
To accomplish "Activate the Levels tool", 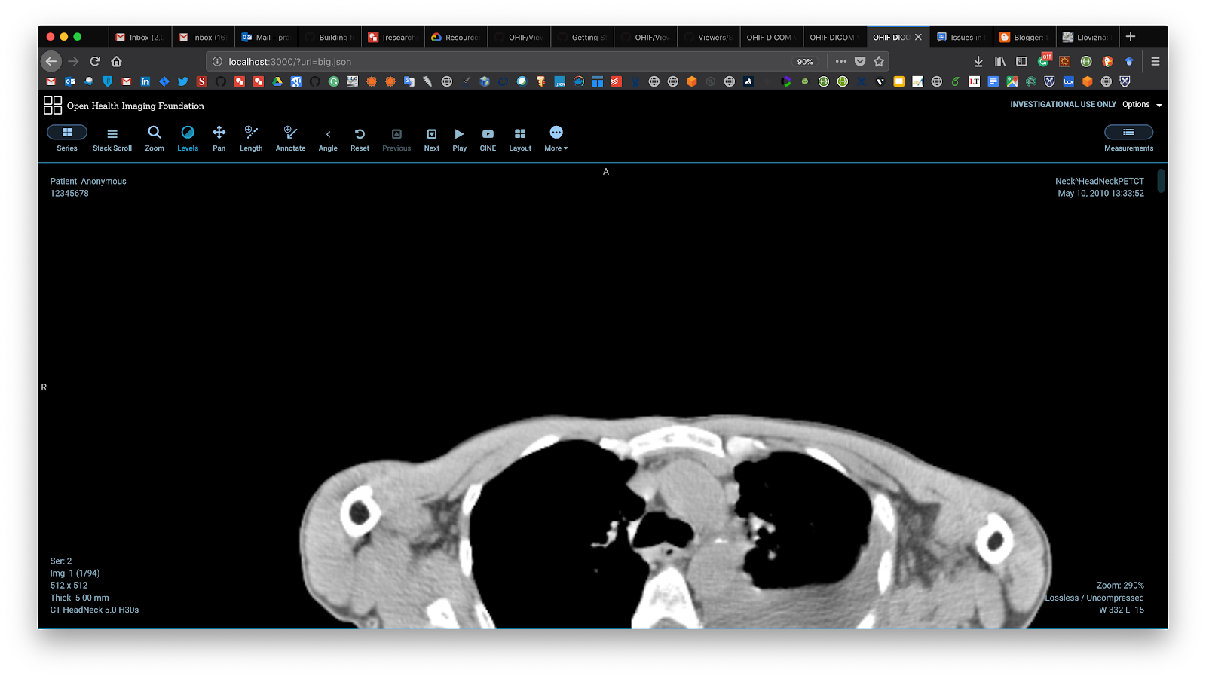I will 187,139.
